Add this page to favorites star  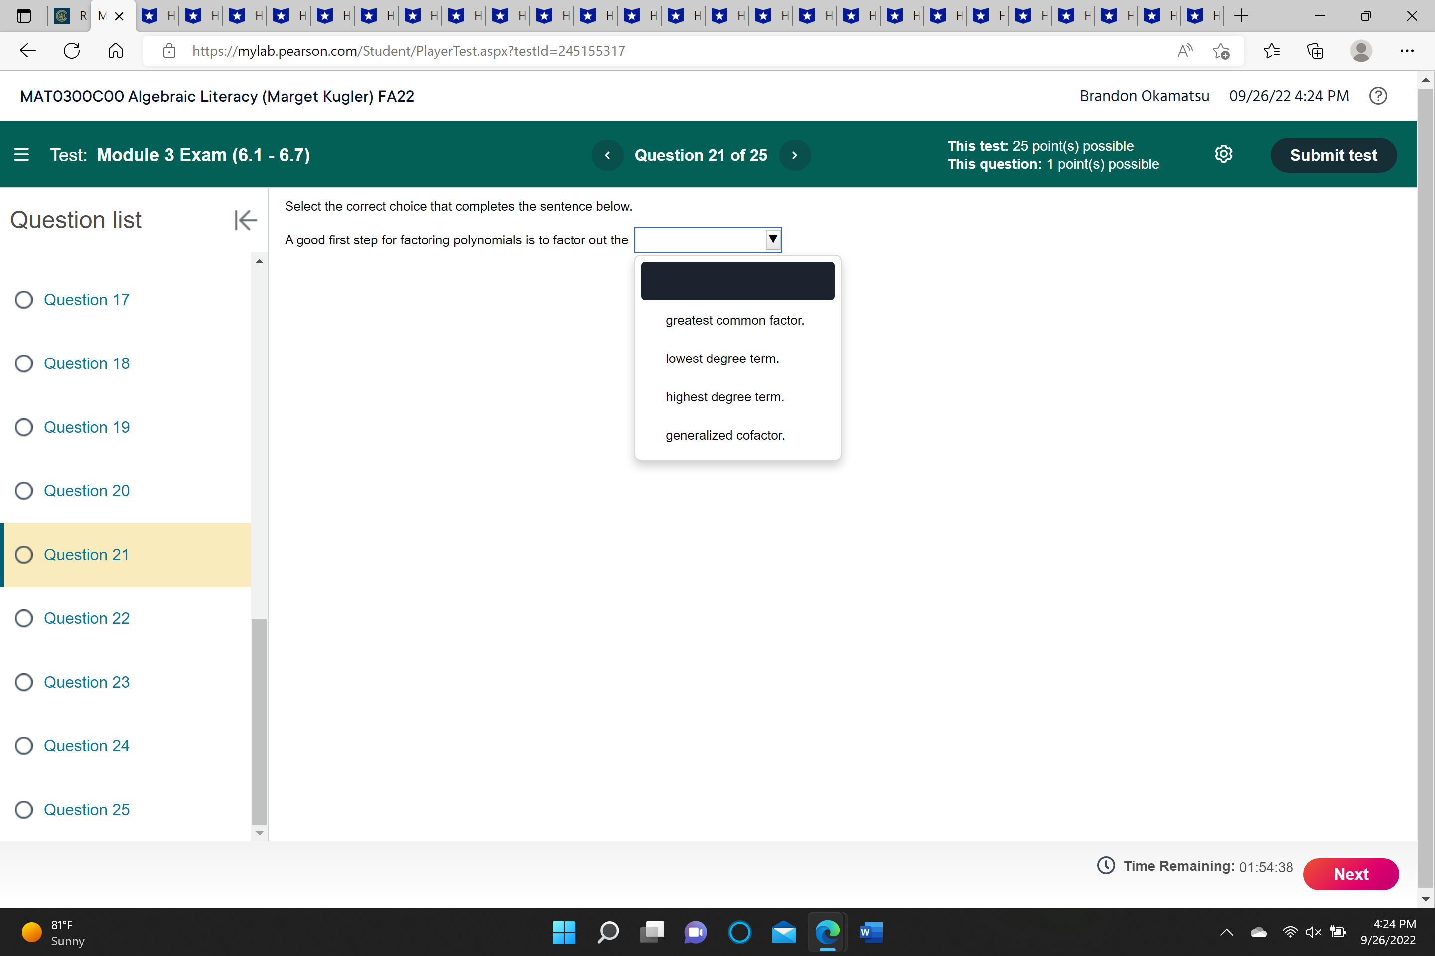pyautogui.click(x=1220, y=51)
